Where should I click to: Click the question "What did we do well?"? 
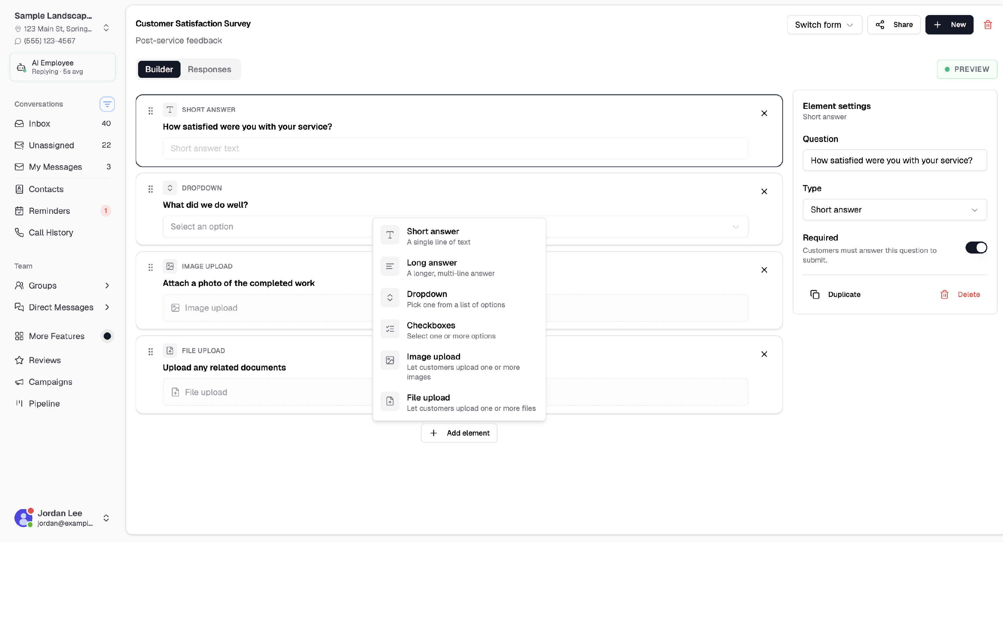(205, 205)
